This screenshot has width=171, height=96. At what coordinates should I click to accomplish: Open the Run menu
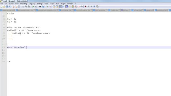click(x=57, y=4)
